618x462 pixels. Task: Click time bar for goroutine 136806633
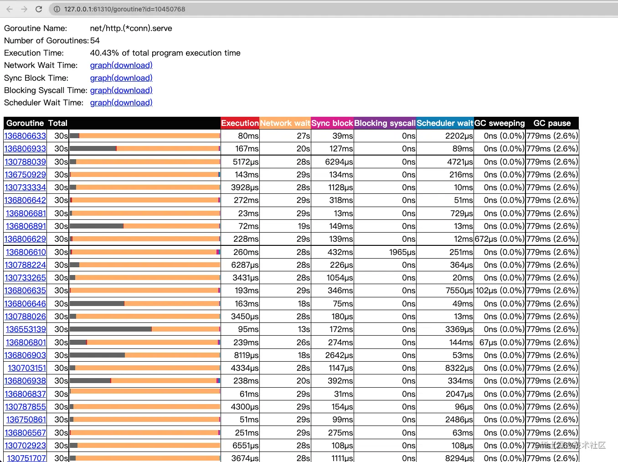(x=145, y=136)
